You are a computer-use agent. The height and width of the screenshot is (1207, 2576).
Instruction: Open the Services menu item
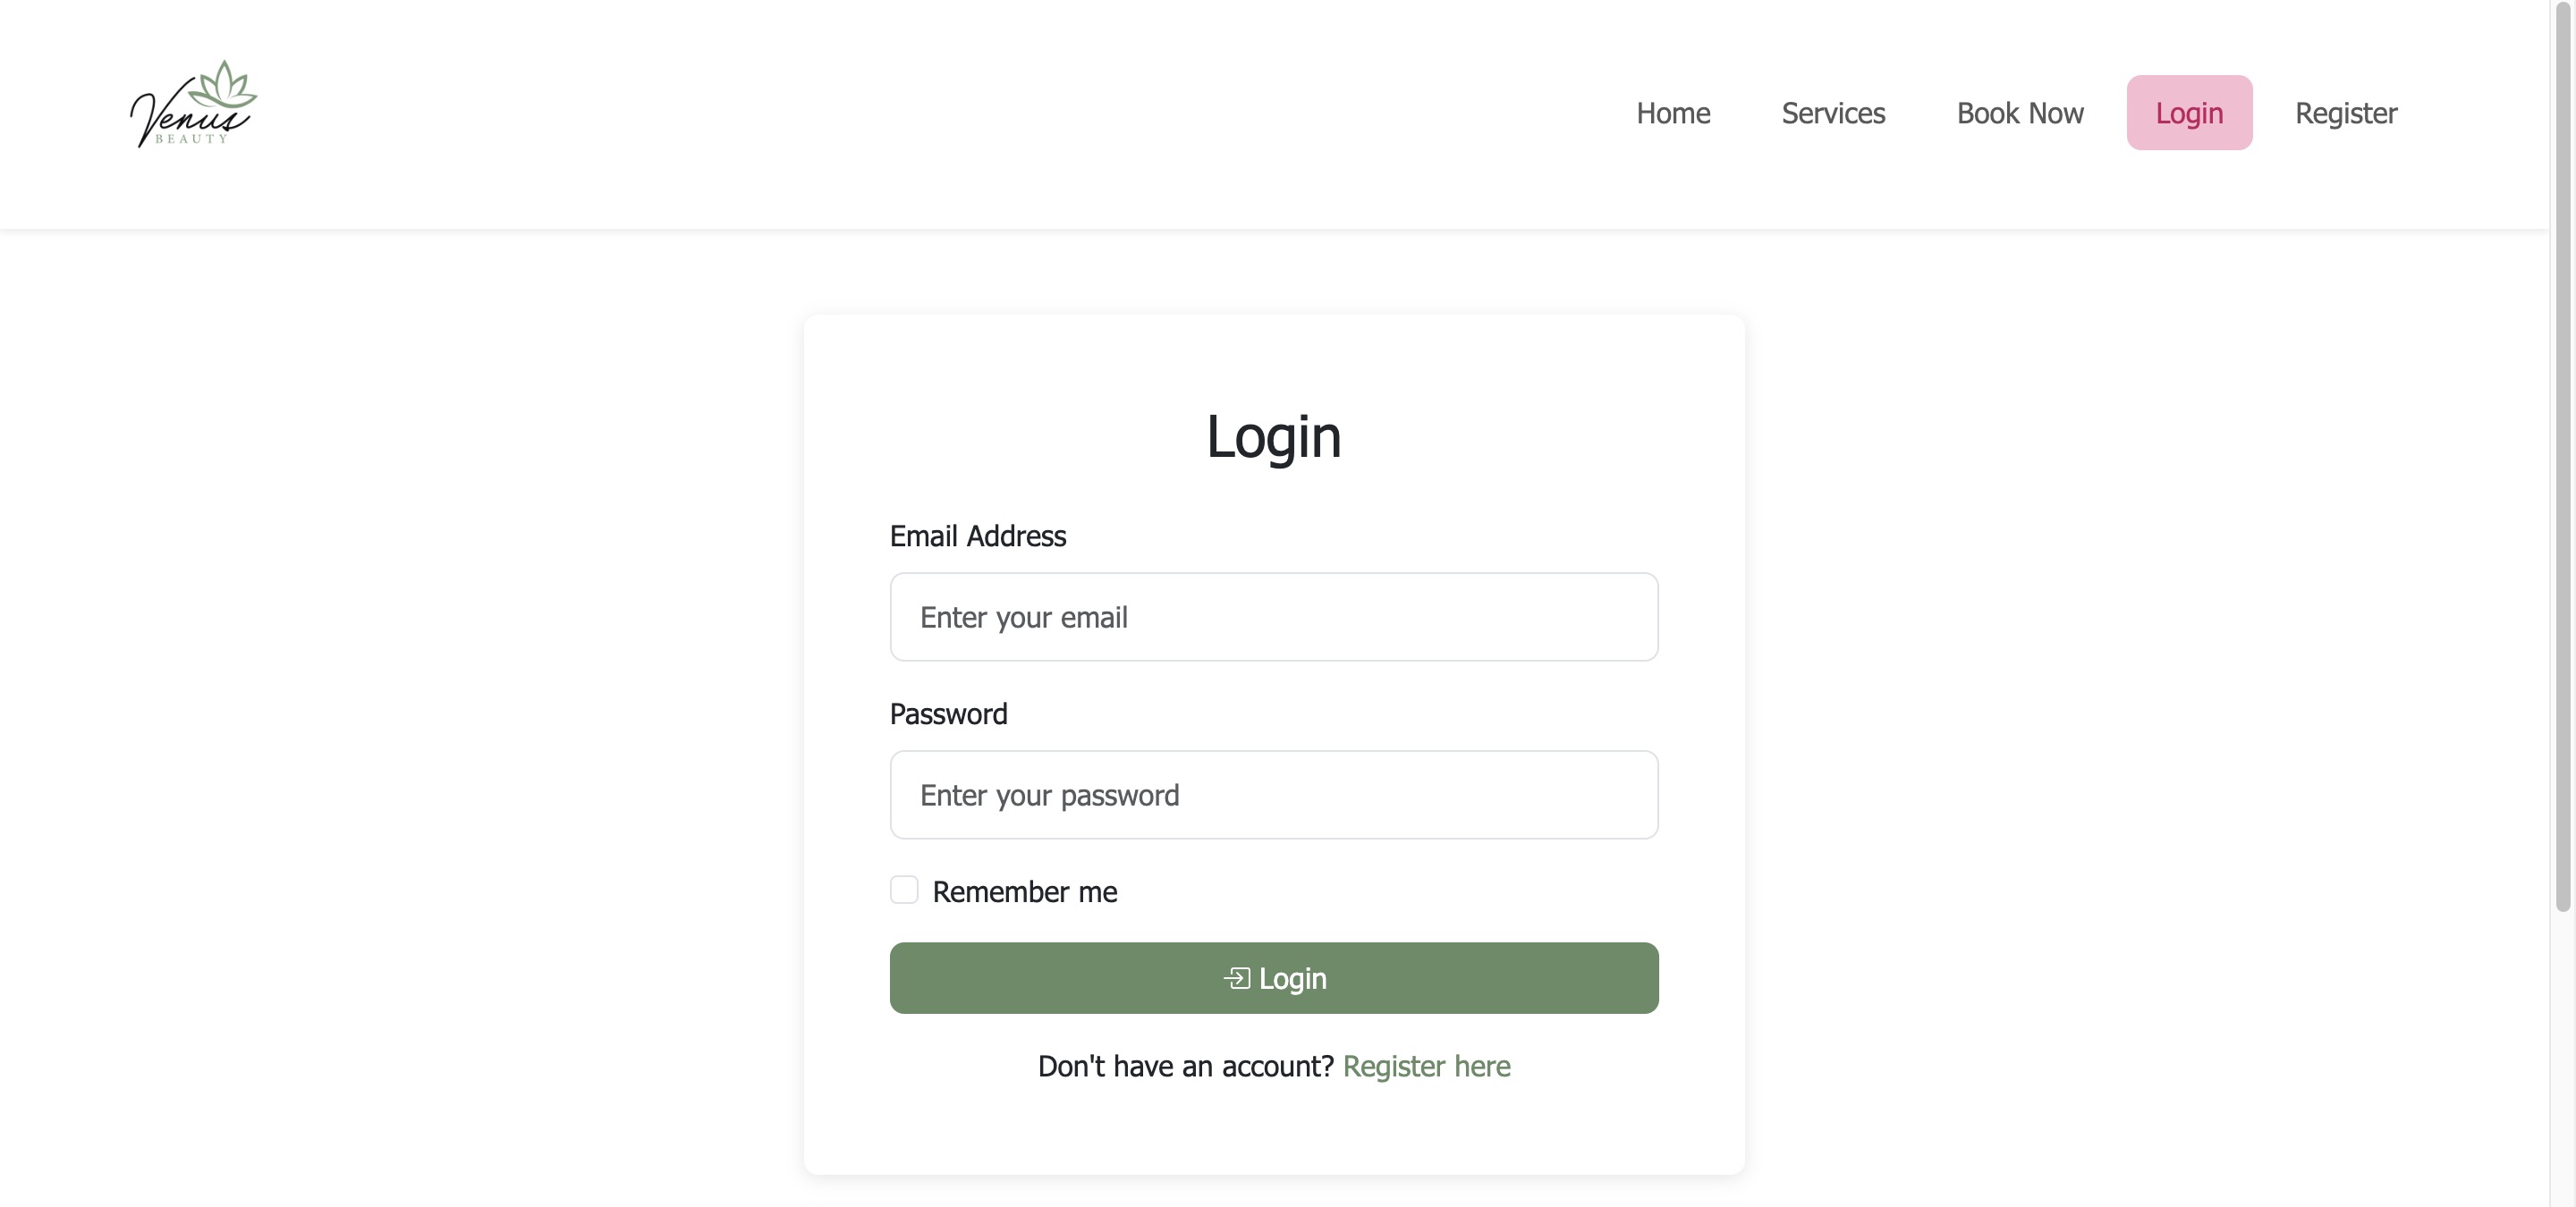point(1833,113)
